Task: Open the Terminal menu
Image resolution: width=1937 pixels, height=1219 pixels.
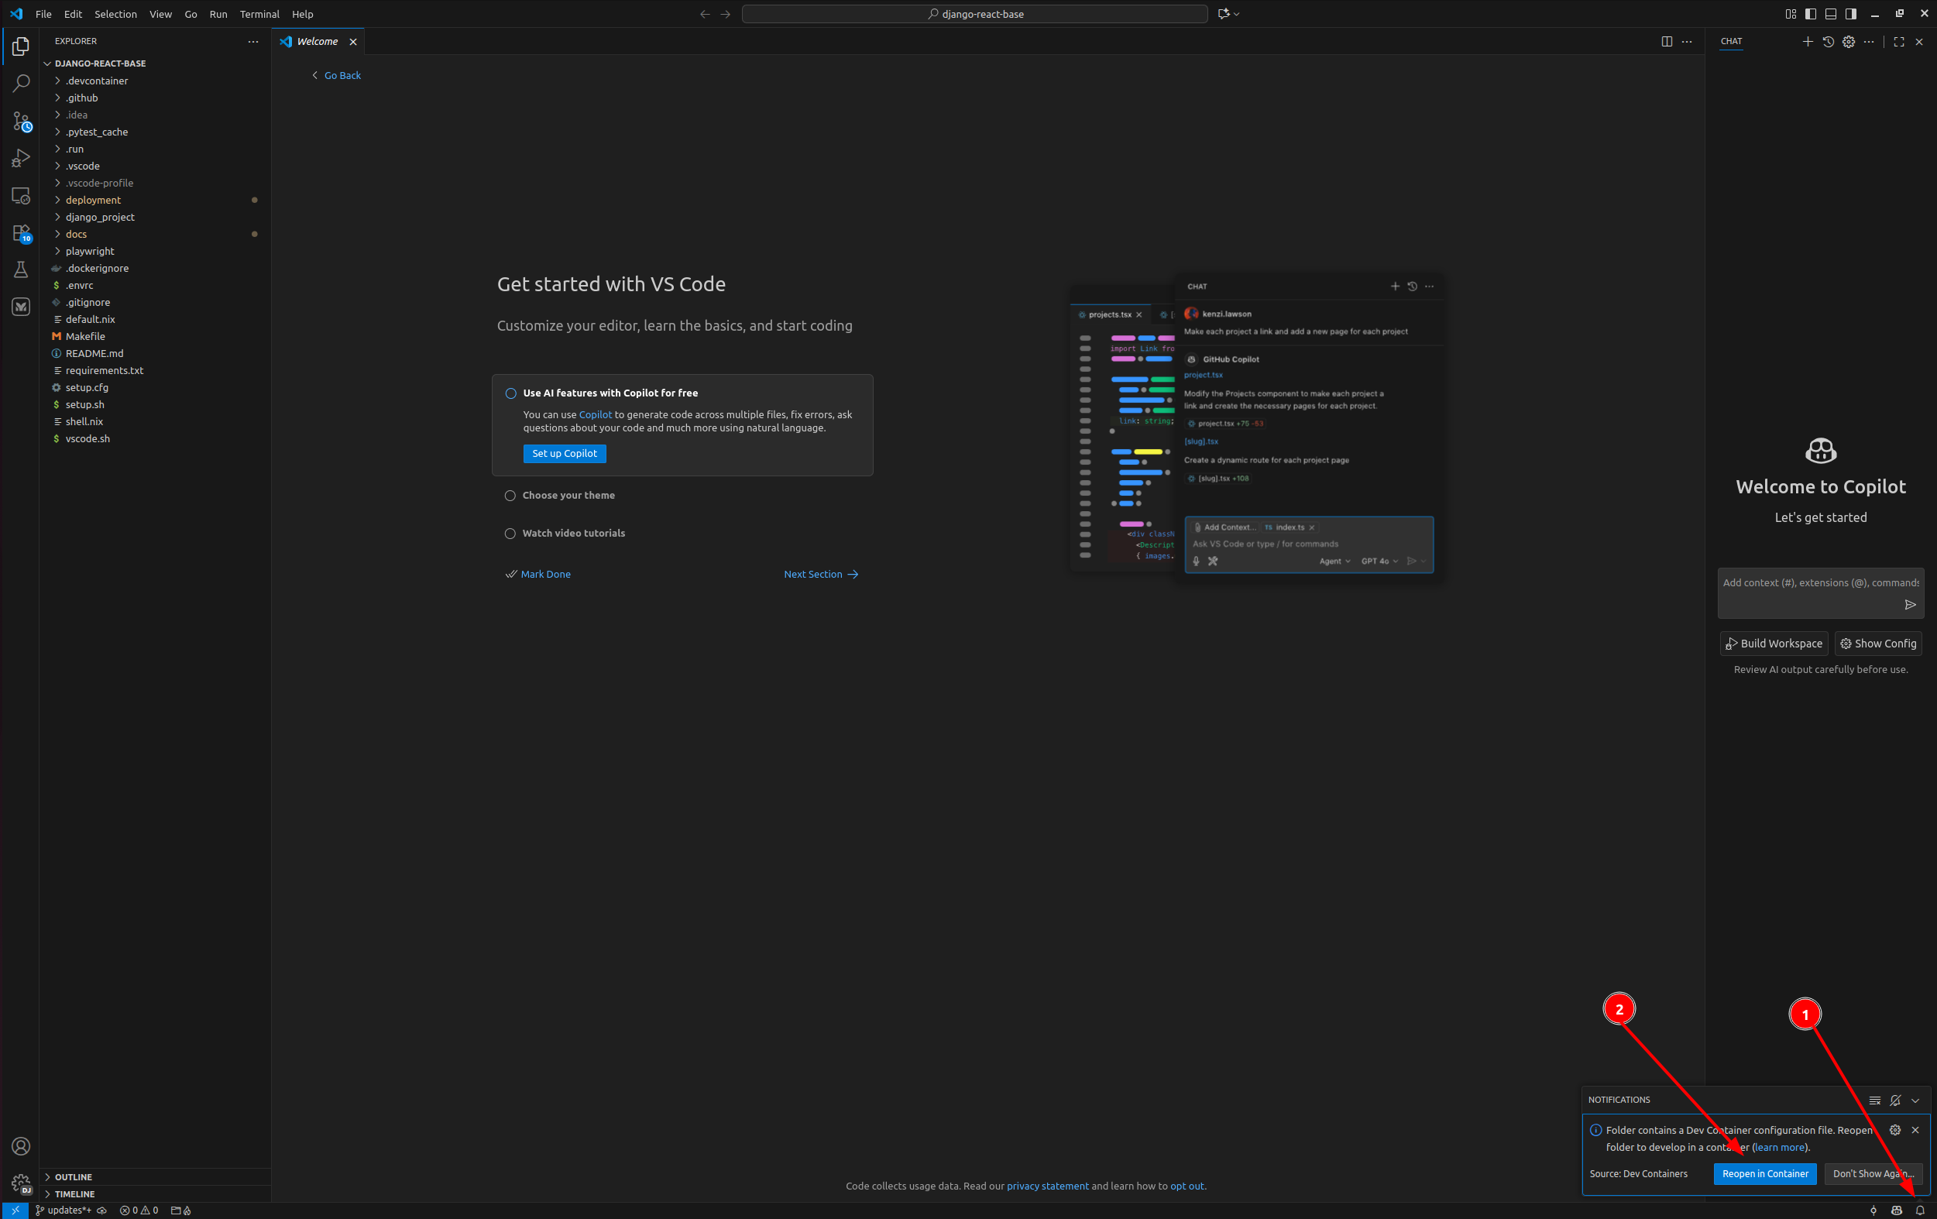Action: [259, 14]
